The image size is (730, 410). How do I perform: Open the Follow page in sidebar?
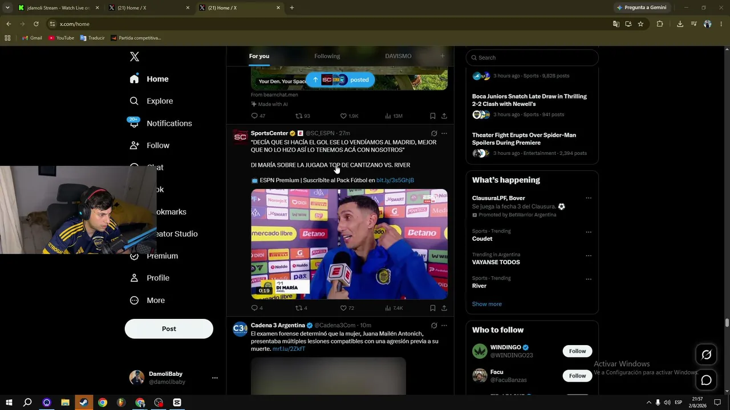tap(149, 145)
